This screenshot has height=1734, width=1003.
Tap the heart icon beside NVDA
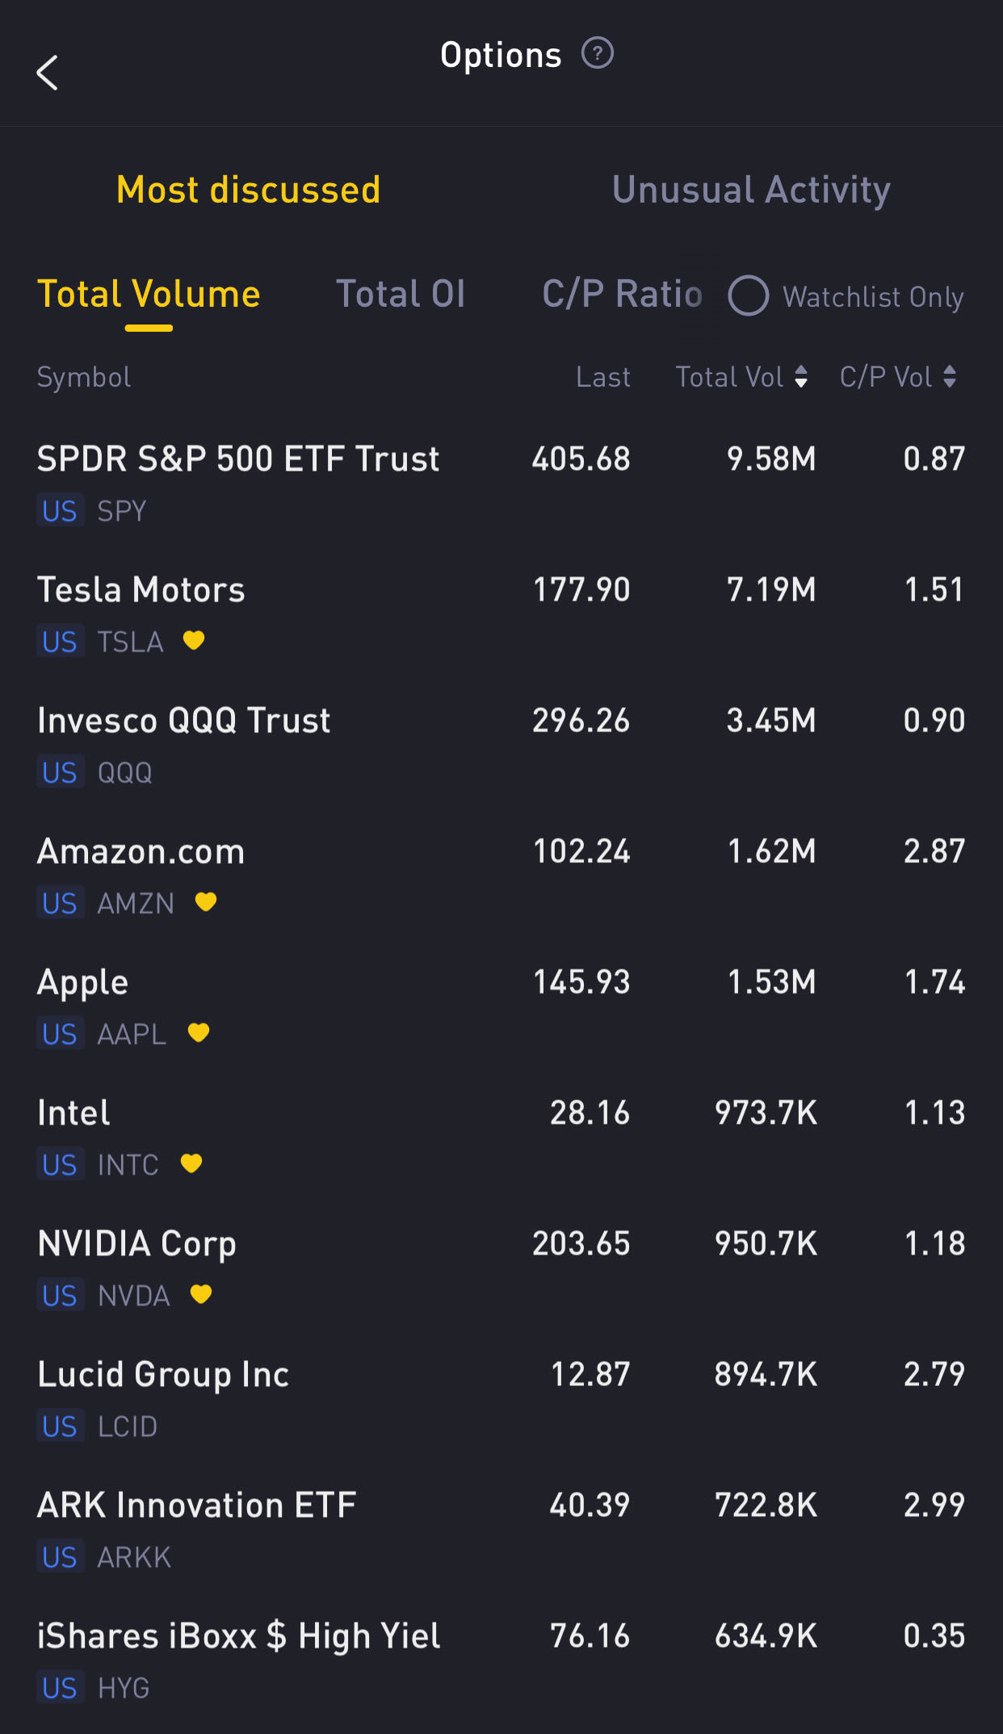(201, 1294)
